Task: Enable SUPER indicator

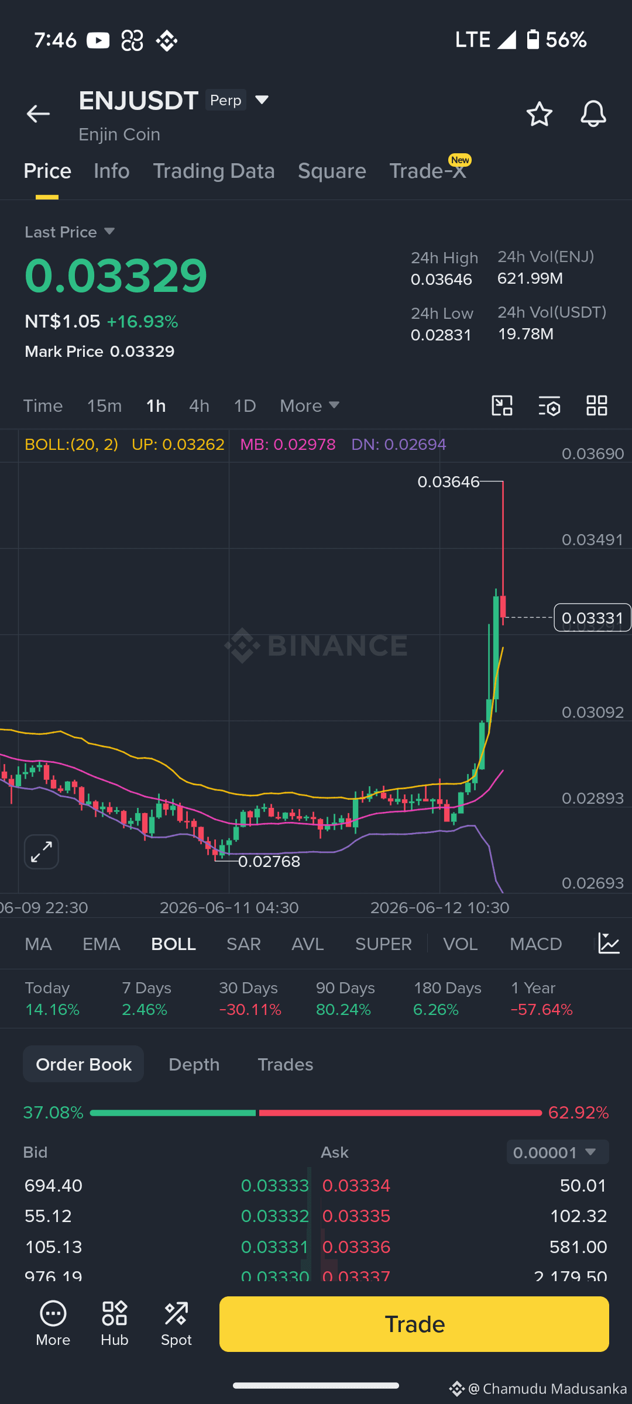Action: coord(383,944)
